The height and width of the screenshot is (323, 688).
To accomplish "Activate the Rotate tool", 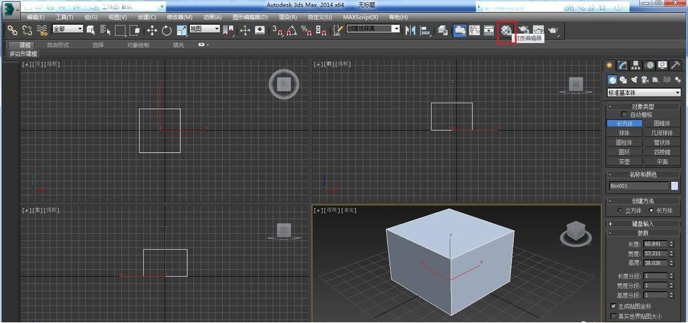I will (x=166, y=30).
